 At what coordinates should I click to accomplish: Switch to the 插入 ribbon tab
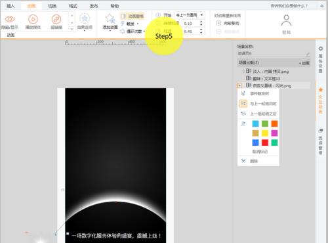pos(10,6)
